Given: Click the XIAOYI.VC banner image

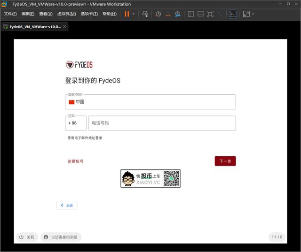Looking at the screenshot, I should pyautogui.click(x=150, y=178).
